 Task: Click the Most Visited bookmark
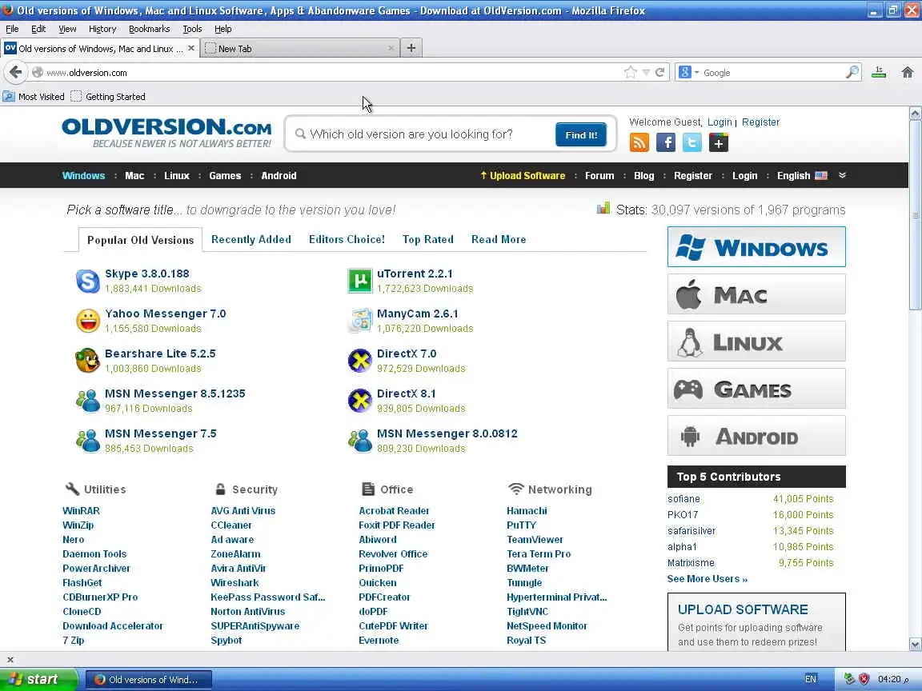click(x=34, y=96)
